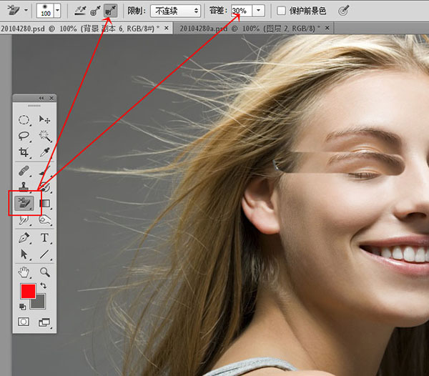Select the Move tool
Image resolution: width=429 pixels, height=376 pixels.
coord(44,119)
